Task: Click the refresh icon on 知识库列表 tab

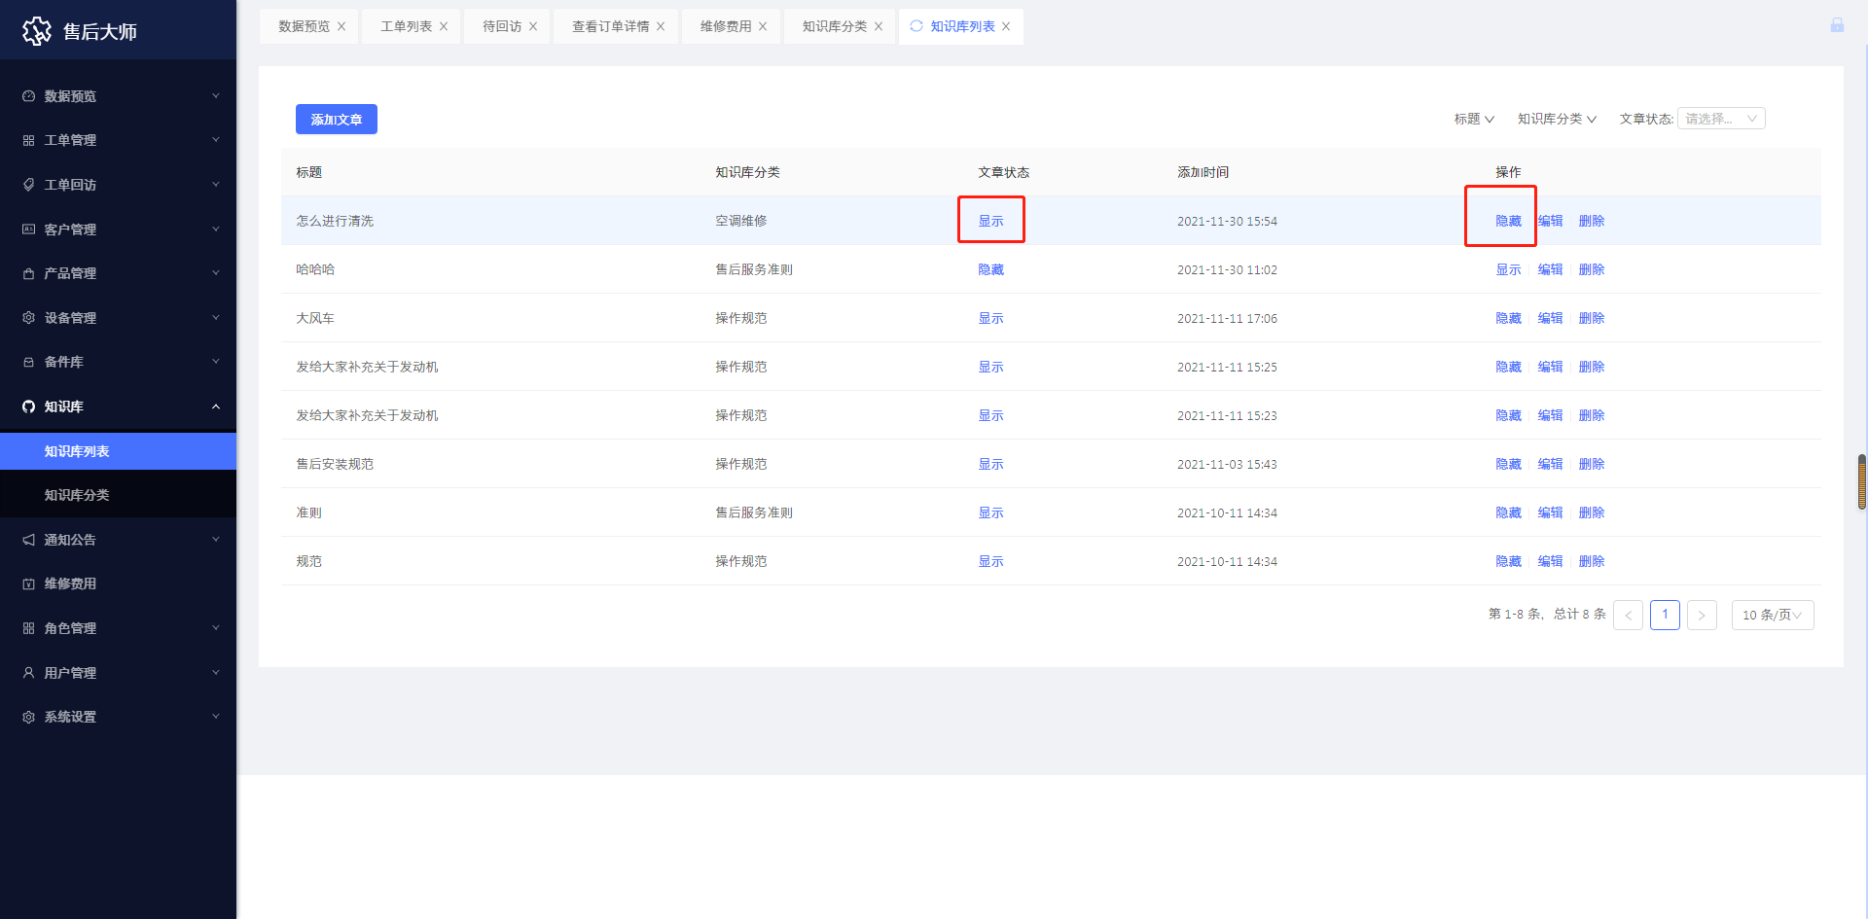Action: (x=916, y=26)
